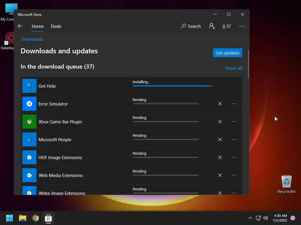Show hidden system tray icons
Screen dimensions: 301x225
(x=250, y=218)
